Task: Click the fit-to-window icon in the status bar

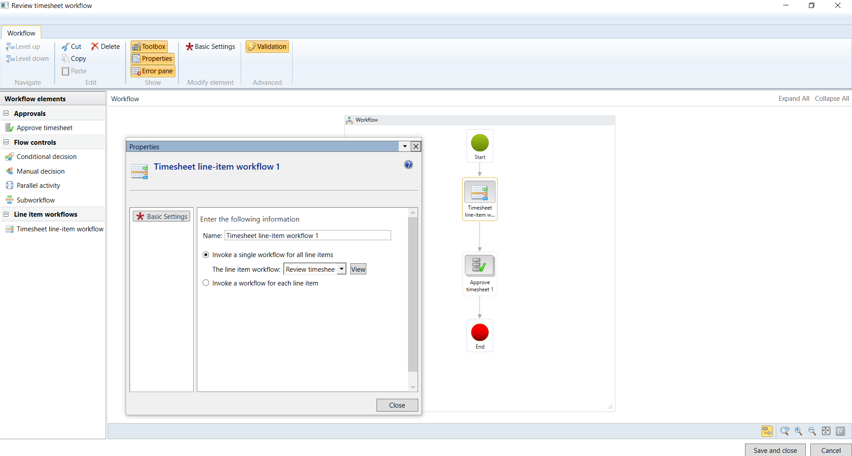Action: (x=827, y=431)
